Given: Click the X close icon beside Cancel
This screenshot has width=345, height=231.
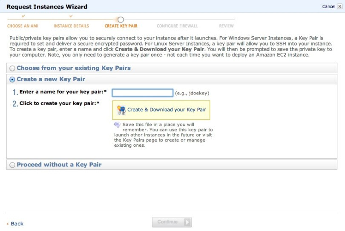Looking at the screenshot, I should click(x=340, y=6).
